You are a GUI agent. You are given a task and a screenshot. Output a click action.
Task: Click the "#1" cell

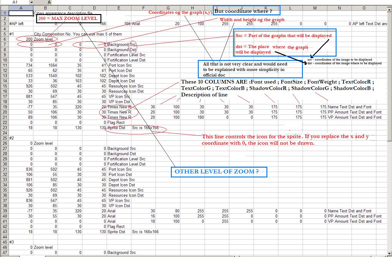pyautogui.click(x=21, y=34)
